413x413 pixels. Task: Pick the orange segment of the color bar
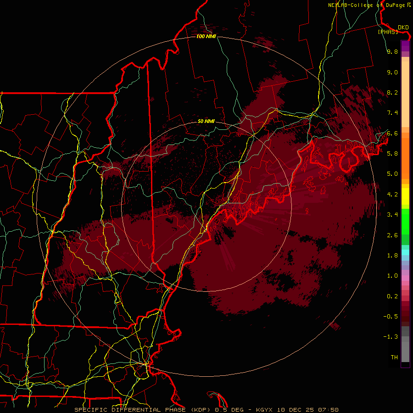click(405, 158)
